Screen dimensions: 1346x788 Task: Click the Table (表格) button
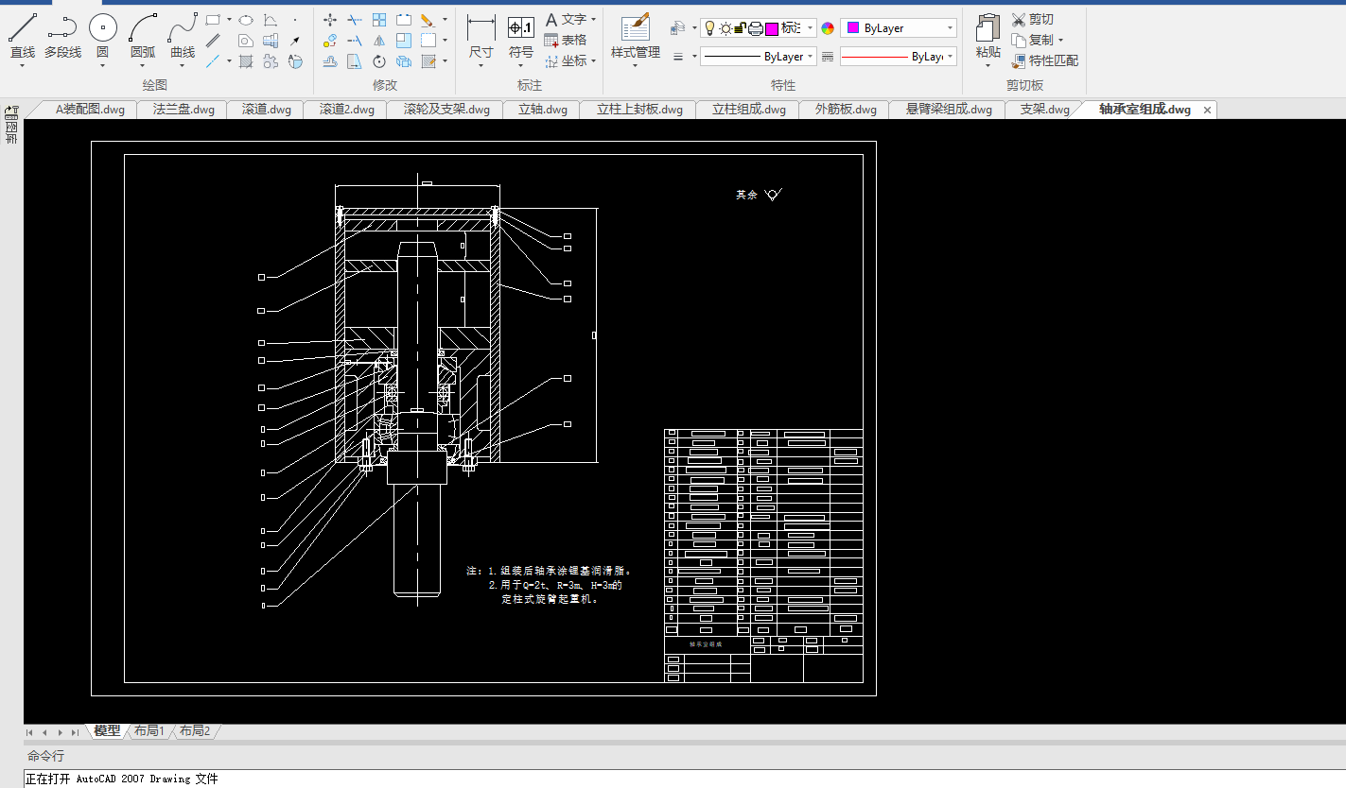point(566,40)
